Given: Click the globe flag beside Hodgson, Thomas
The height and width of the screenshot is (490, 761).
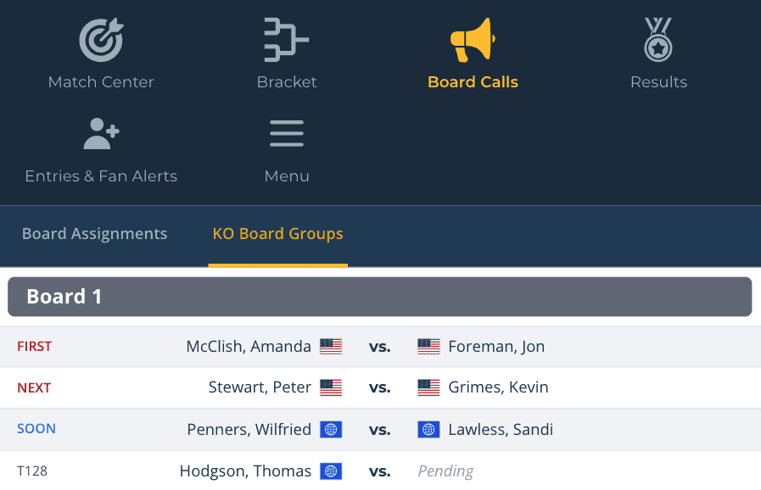Looking at the screenshot, I should click(331, 471).
